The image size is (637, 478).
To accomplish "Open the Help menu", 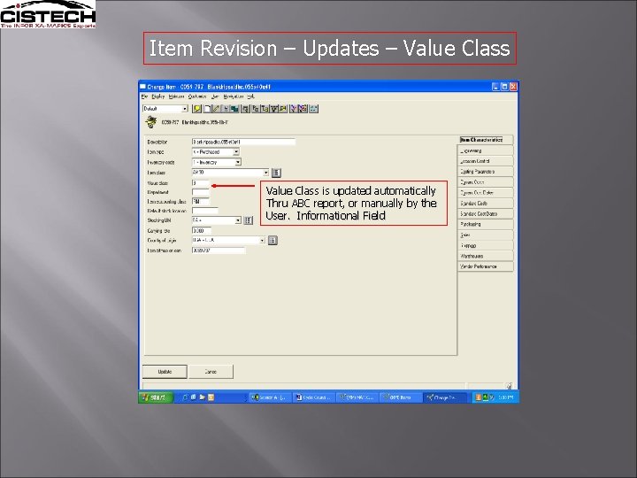I will pos(250,96).
